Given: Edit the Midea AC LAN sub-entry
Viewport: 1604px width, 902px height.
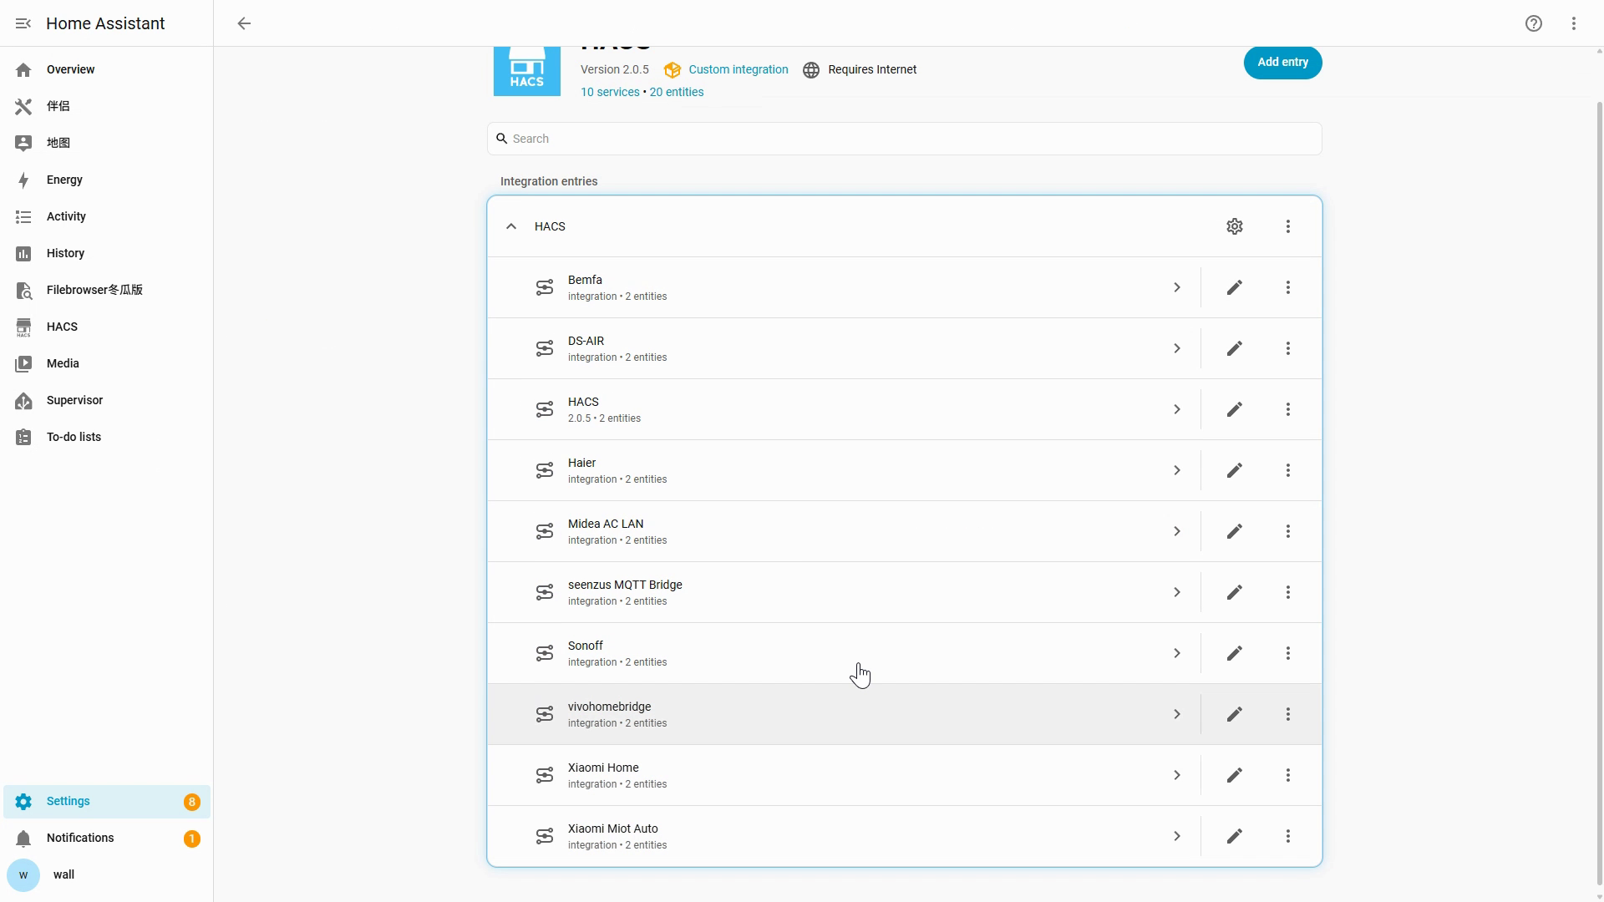Looking at the screenshot, I should click(1235, 531).
